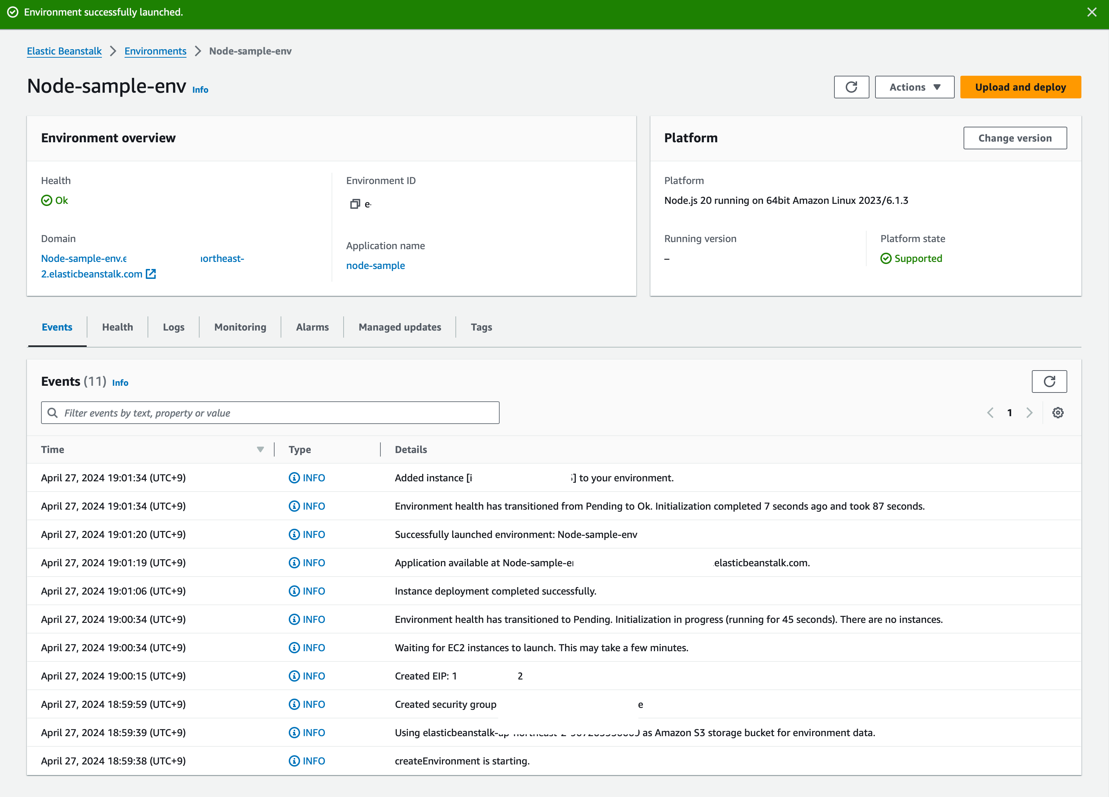Focus the Filter events search field
This screenshot has width=1109, height=797.
click(x=270, y=413)
